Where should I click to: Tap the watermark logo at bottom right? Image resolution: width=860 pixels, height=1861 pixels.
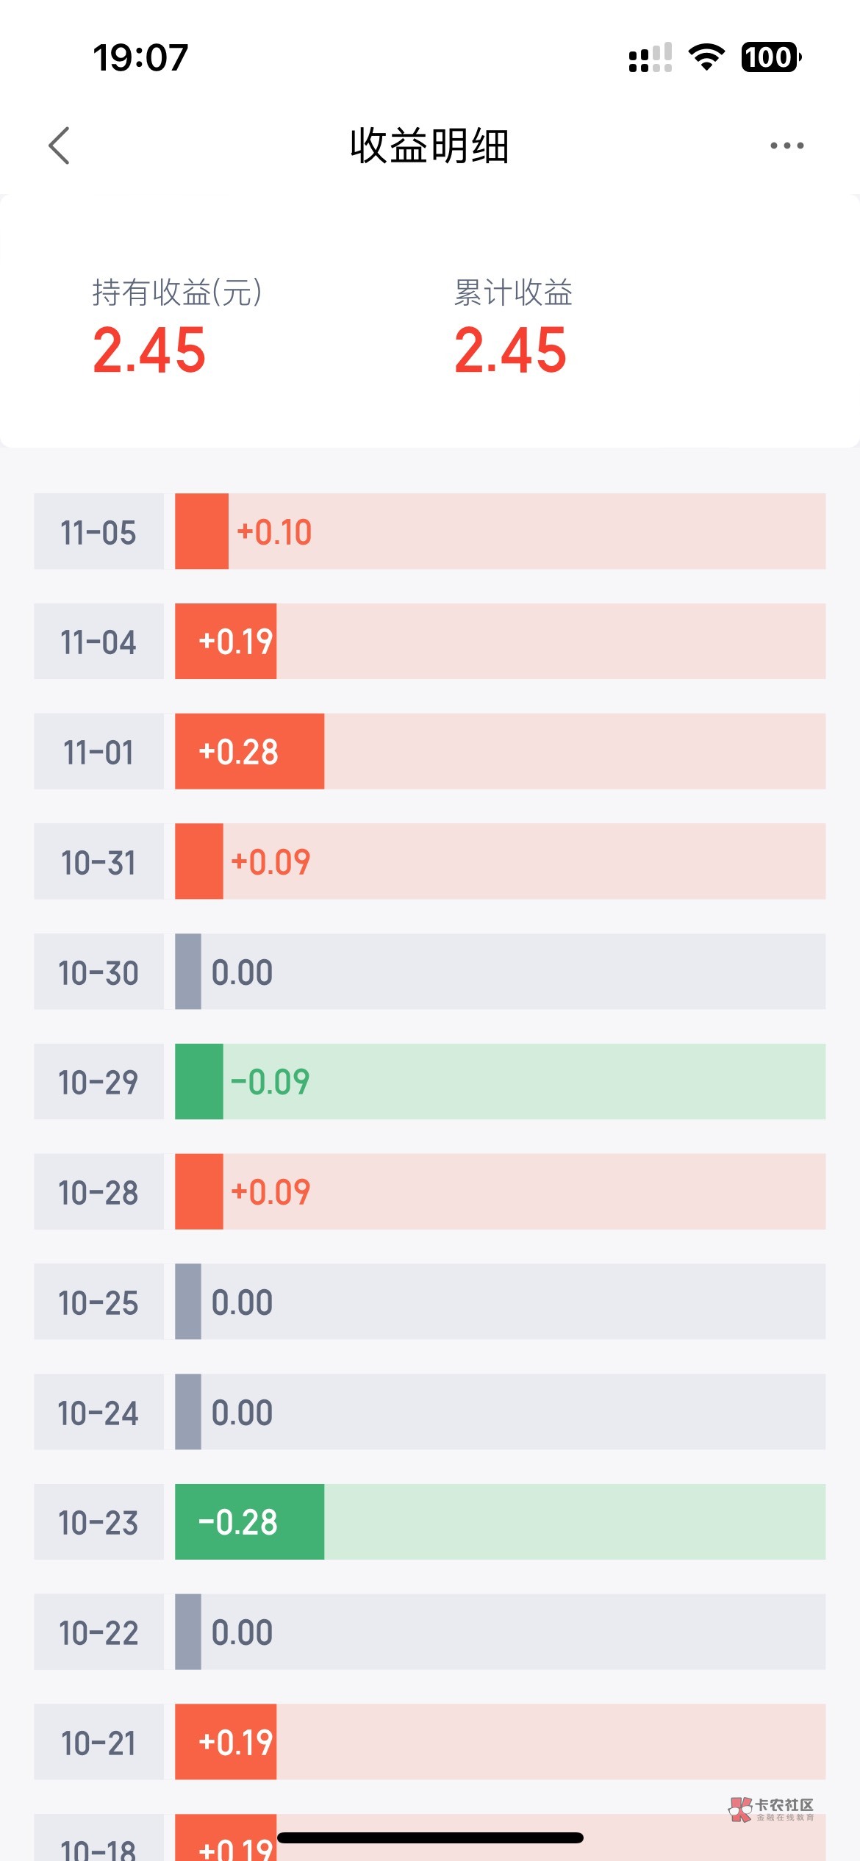pyautogui.click(x=772, y=1810)
